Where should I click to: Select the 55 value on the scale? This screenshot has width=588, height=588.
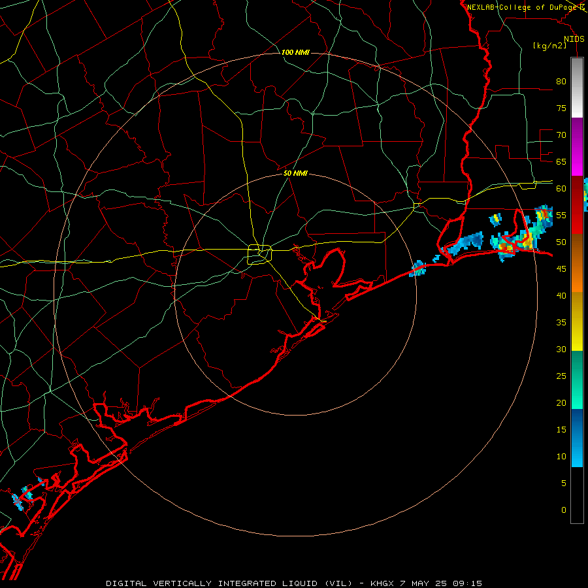coord(561,215)
